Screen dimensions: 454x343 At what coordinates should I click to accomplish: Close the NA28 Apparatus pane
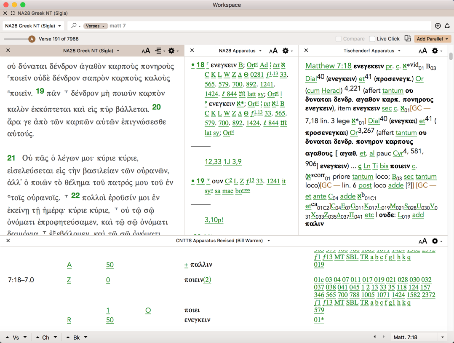click(x=192, y=51)
